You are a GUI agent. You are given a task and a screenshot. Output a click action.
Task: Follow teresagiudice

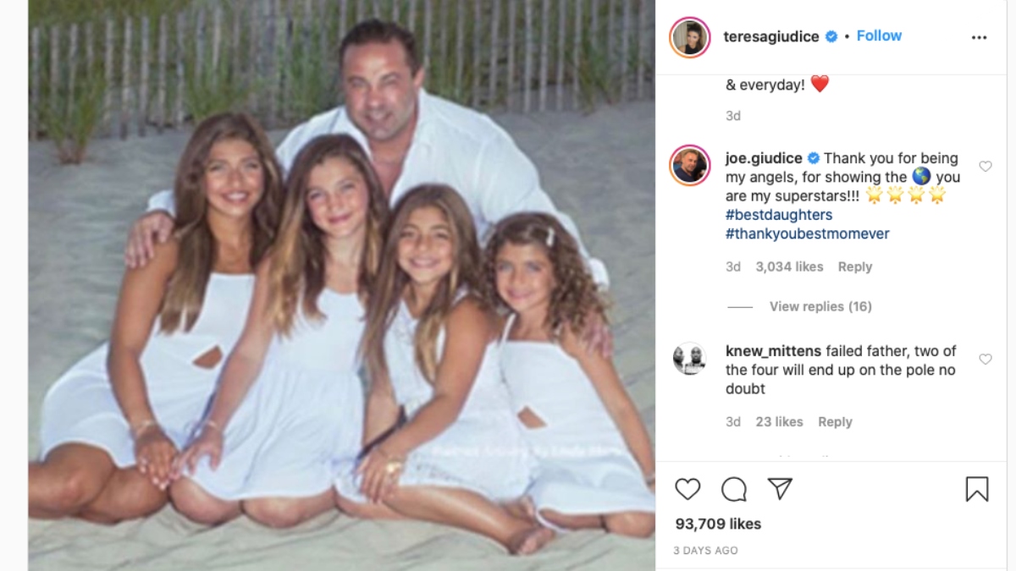pos(879,36)
